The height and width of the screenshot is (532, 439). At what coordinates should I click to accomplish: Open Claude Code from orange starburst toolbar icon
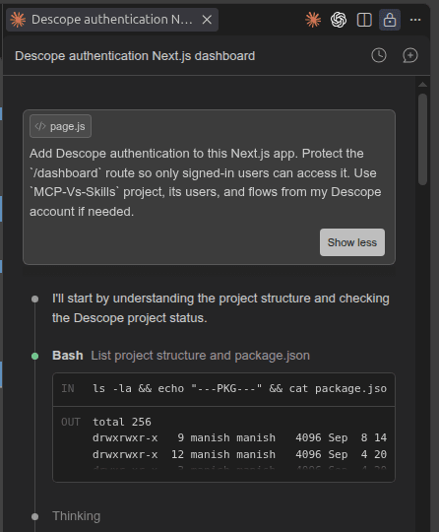(313, 20)
